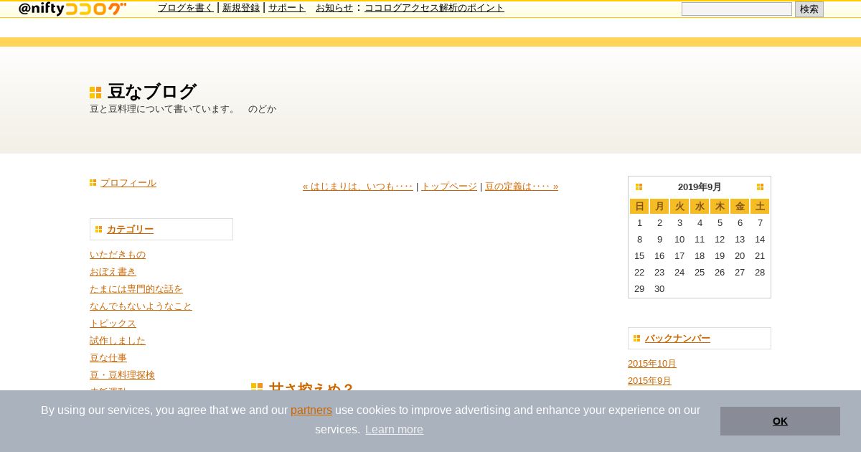The image size is (861, 452).
Task: Open 2015年9月 archive
Action: click(x=649, y=381)
